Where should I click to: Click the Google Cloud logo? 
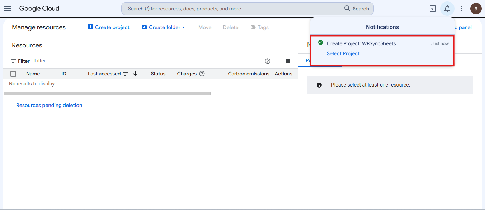tap(39, 9)
